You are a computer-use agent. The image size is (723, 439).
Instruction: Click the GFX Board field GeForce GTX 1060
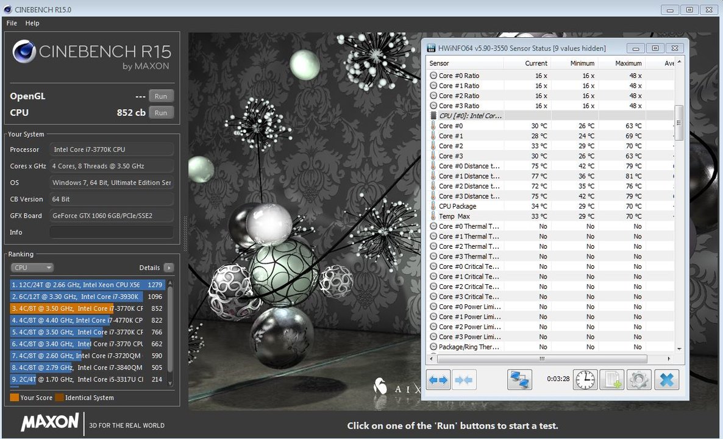pyautogui.click(x=112, y=215)
